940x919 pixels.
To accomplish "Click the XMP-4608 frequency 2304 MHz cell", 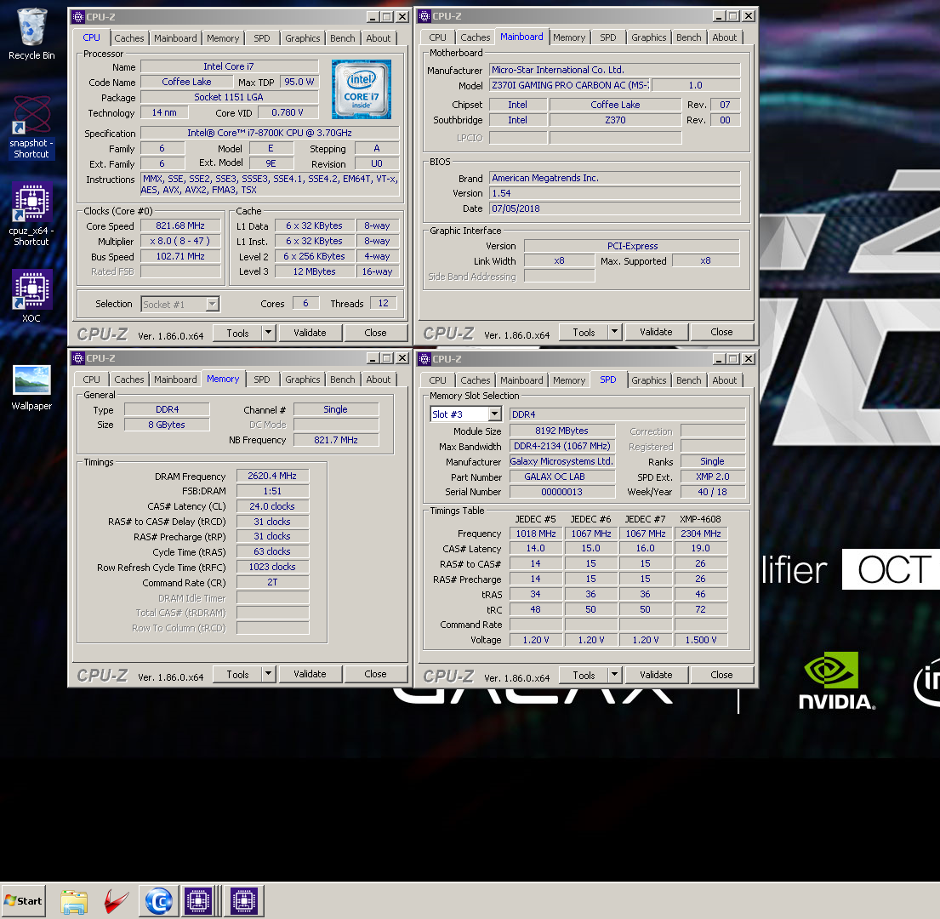I will click(x=700, y=534).
